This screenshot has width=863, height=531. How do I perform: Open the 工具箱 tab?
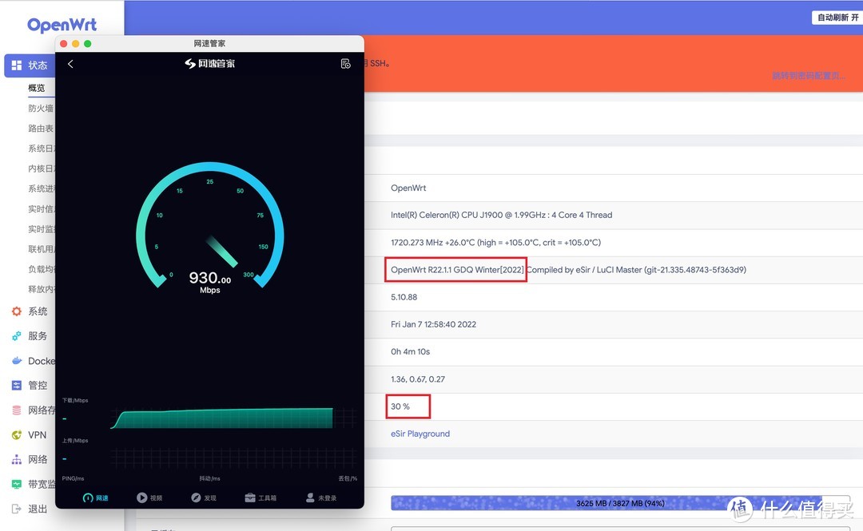(x=260, y=497)
